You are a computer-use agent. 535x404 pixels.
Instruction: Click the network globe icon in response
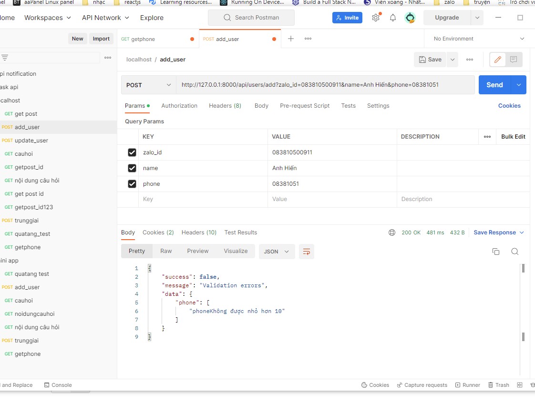click(392, 232)
